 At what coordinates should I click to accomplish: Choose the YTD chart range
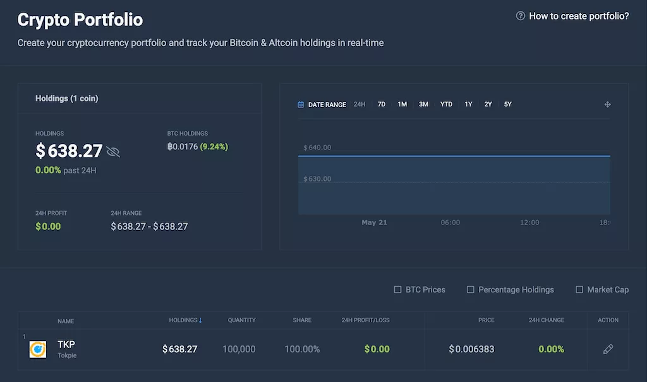click(x=446, y=104)
